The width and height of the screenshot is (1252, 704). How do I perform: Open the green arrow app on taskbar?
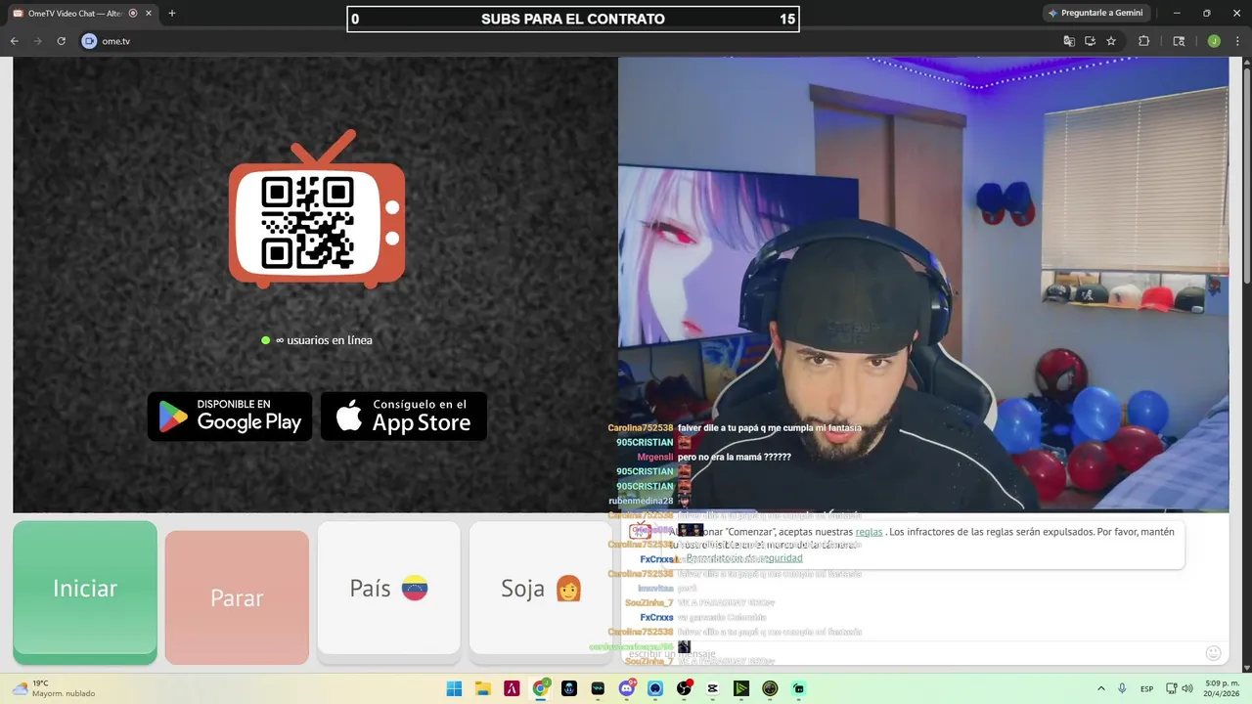pyautogui.click(x=741, y=688)
